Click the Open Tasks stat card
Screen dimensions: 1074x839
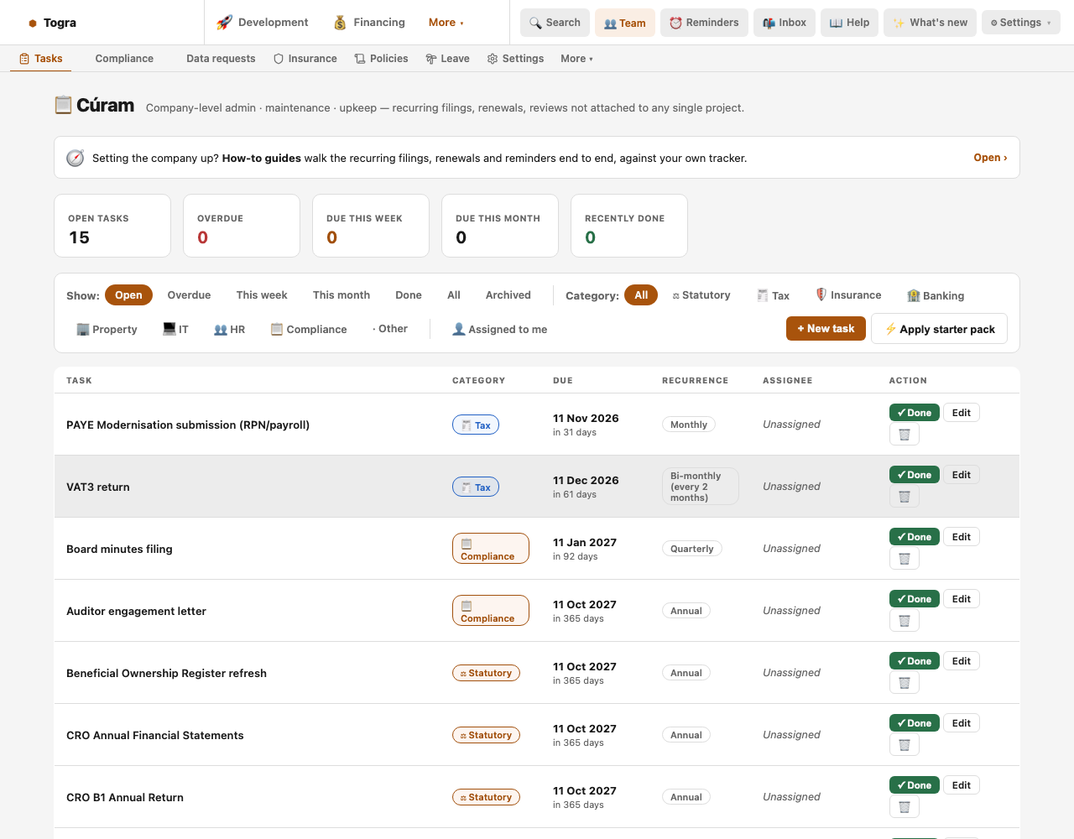(112, 226)
